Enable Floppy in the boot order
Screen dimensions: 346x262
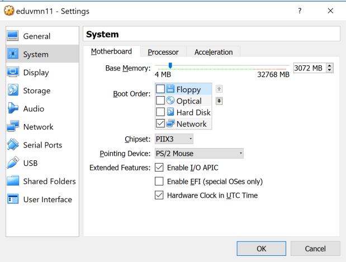coord(160,89)
